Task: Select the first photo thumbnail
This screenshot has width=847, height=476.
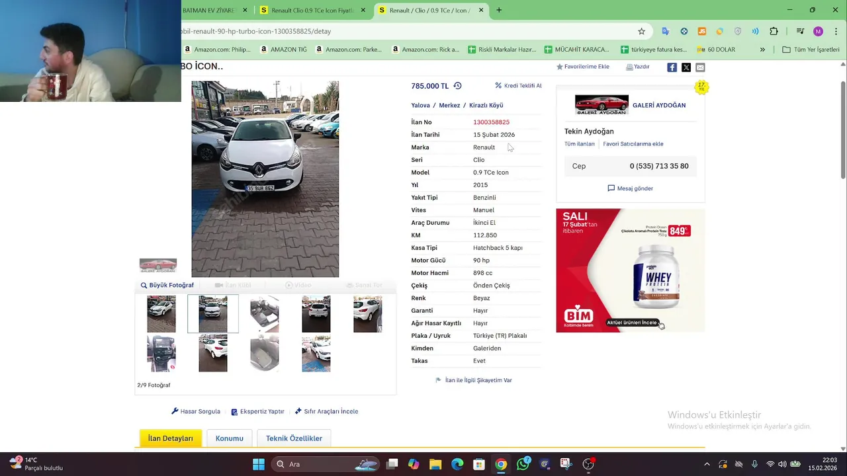Action: point(161,313)
